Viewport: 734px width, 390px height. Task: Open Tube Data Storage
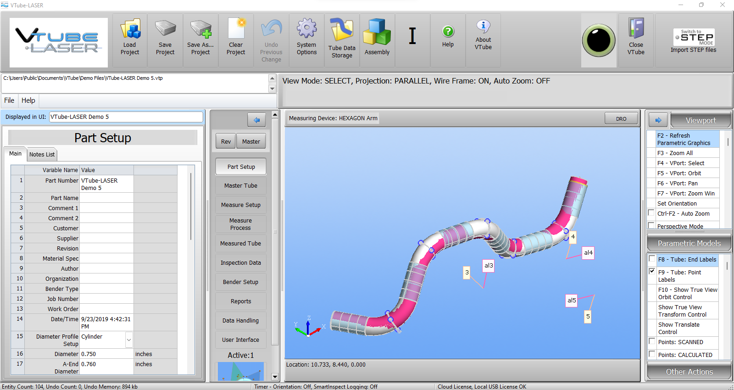(342, 30)
